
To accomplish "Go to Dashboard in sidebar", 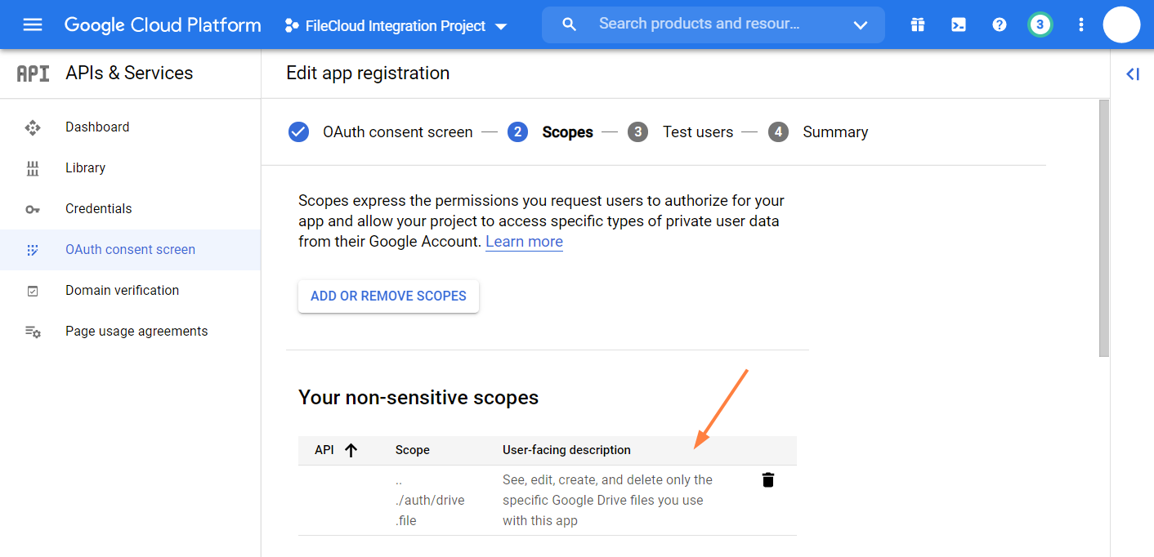I will click(x=97, y=127).
